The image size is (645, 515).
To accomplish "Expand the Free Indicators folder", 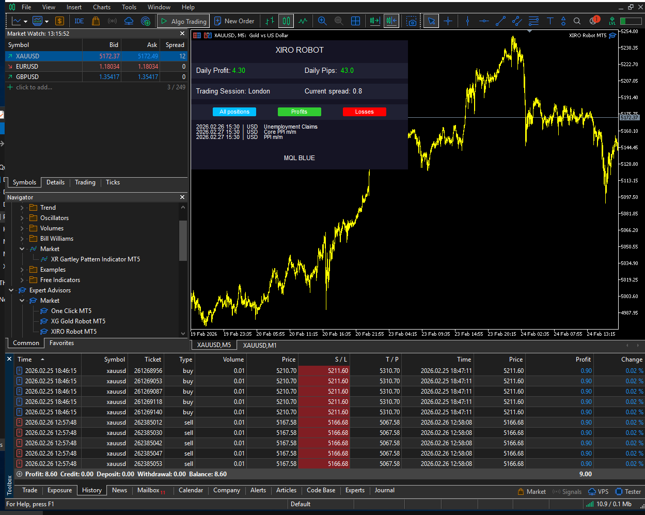I will 22,280.
